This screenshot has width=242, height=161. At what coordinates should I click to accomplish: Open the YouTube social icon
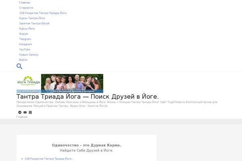click(x=25, y=112)
